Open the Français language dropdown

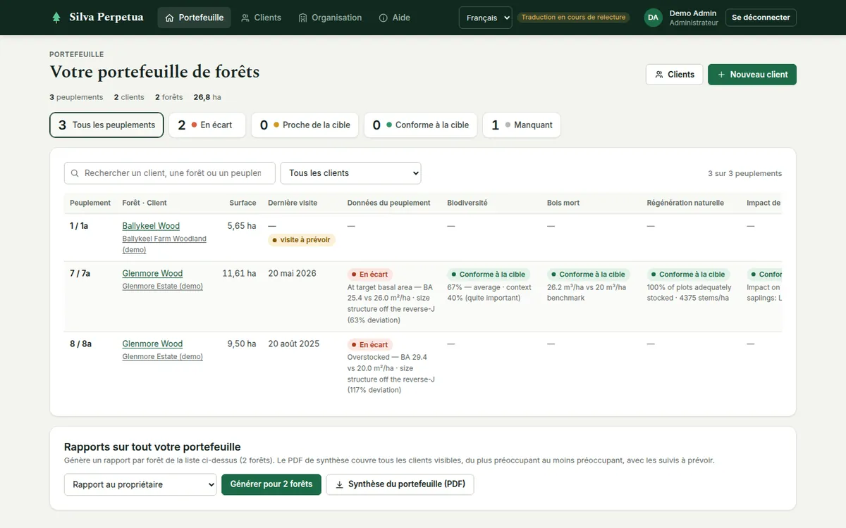[x=485, y=18]
